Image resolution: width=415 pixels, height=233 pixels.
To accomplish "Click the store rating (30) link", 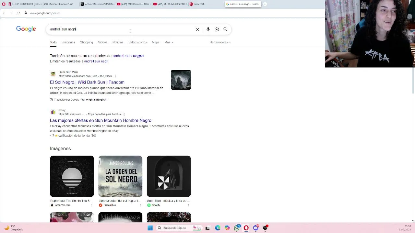I will tap(77, 136).
